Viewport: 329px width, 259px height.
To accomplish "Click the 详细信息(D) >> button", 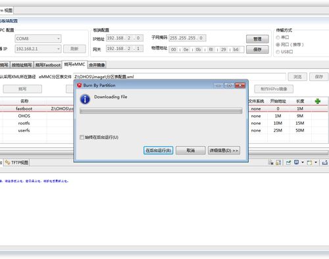I will coord(224,151).
